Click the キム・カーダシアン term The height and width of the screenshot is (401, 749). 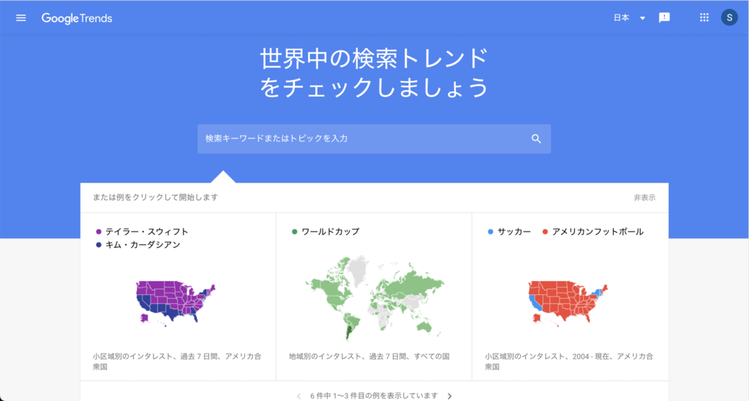(x=143, y=245)
